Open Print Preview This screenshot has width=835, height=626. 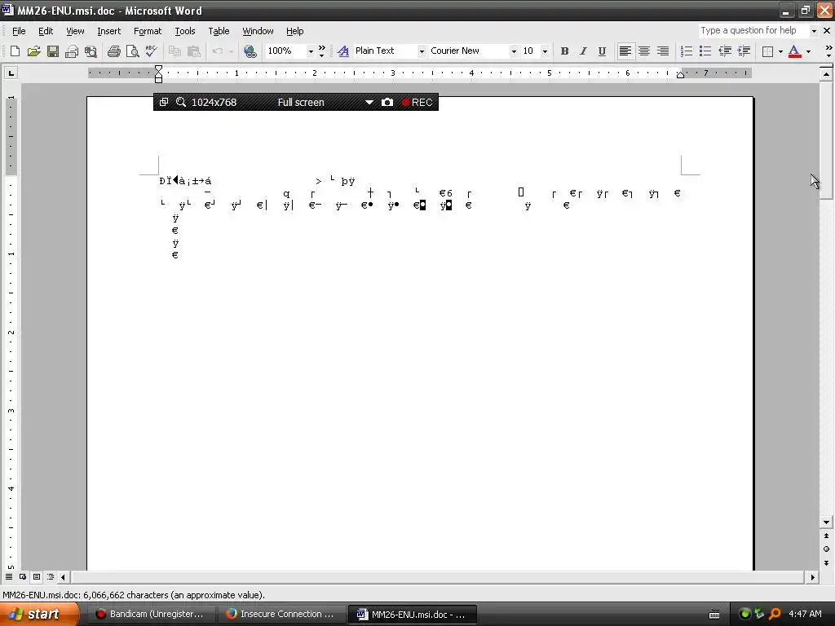point(133,51)
